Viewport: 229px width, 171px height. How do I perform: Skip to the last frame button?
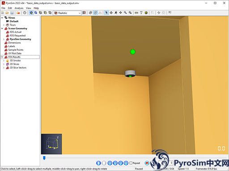[x=126, y=163]
